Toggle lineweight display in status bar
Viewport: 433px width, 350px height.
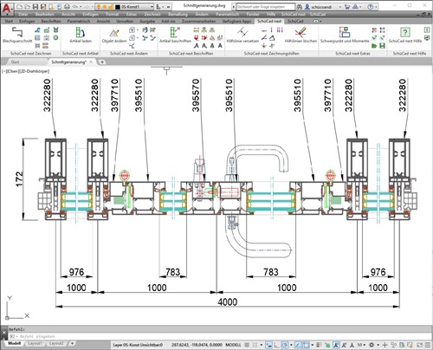[x=319, y=345]
